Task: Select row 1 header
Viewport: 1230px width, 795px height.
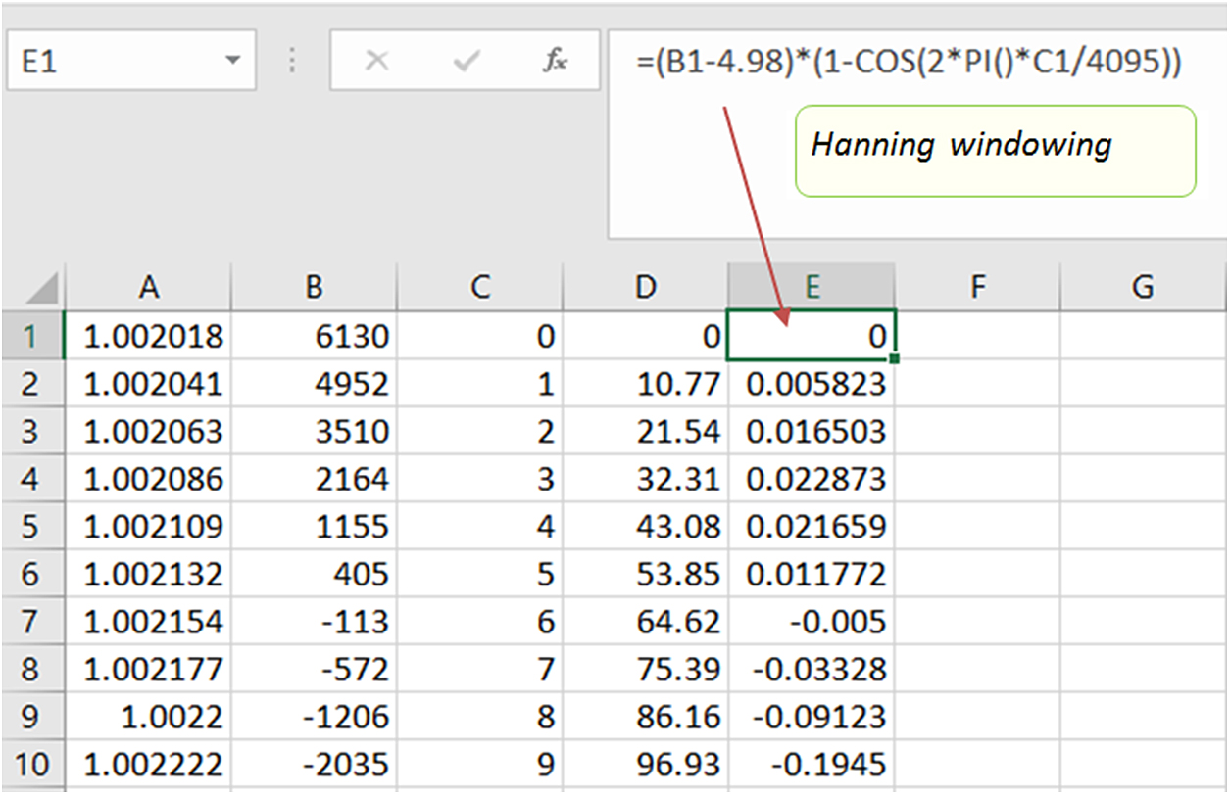Action: point(30,337)
